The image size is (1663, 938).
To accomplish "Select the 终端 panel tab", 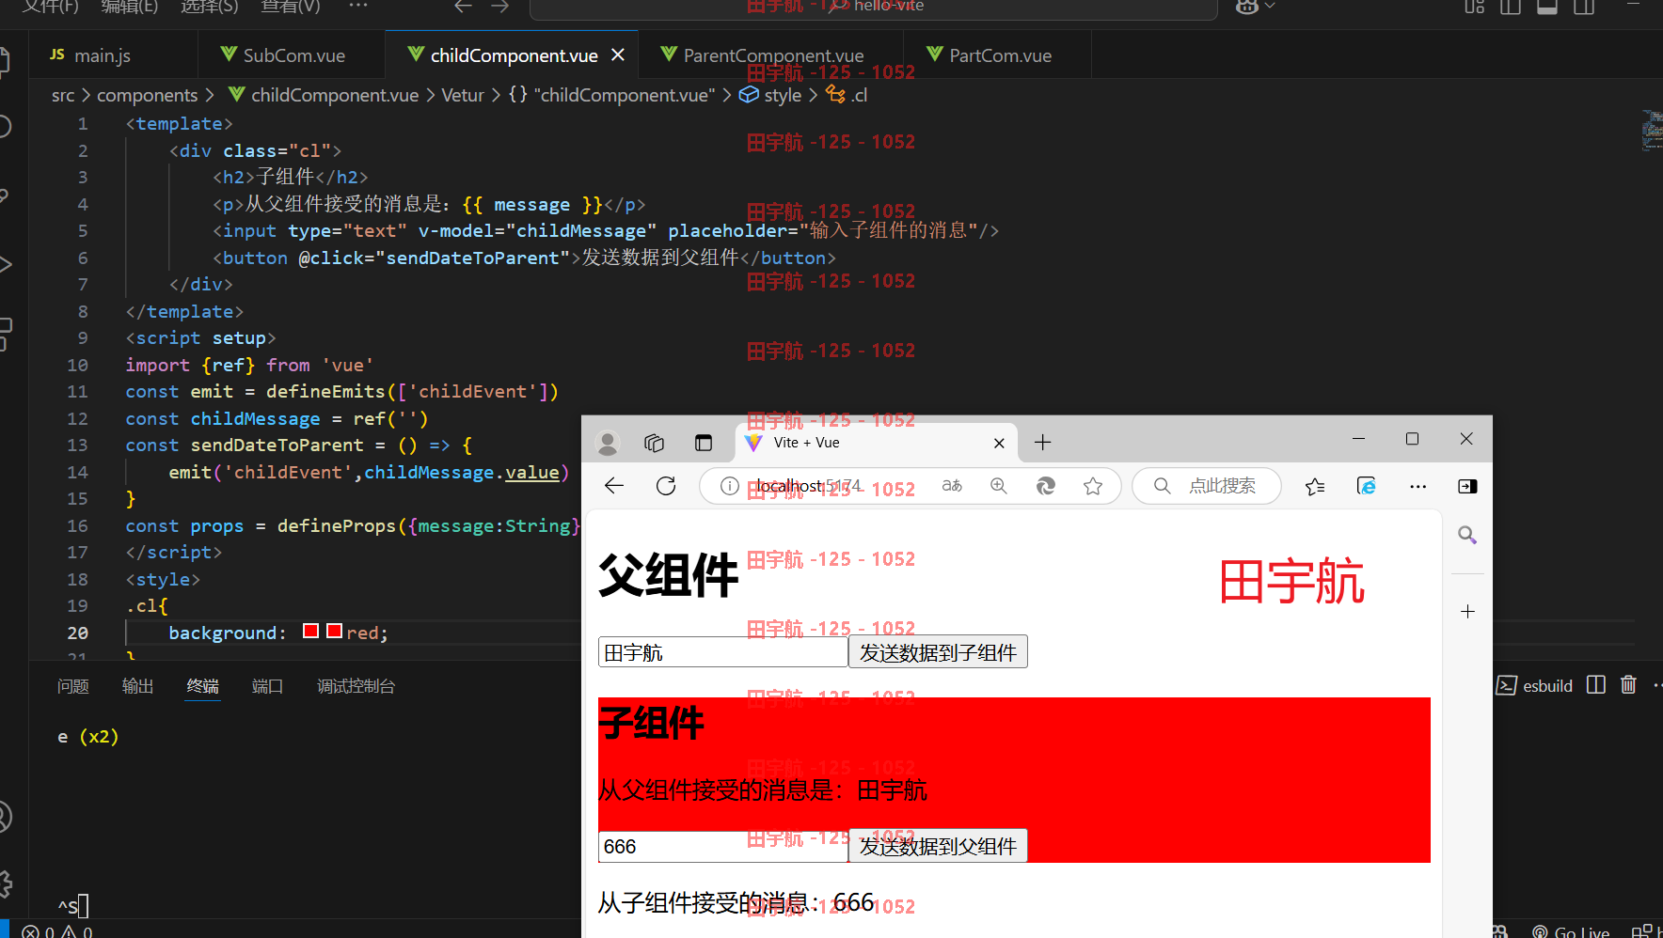I will 202,686.
